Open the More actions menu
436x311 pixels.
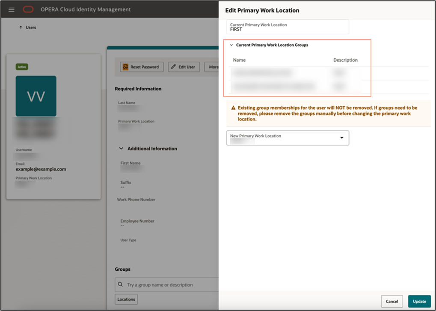coord(214,67)
